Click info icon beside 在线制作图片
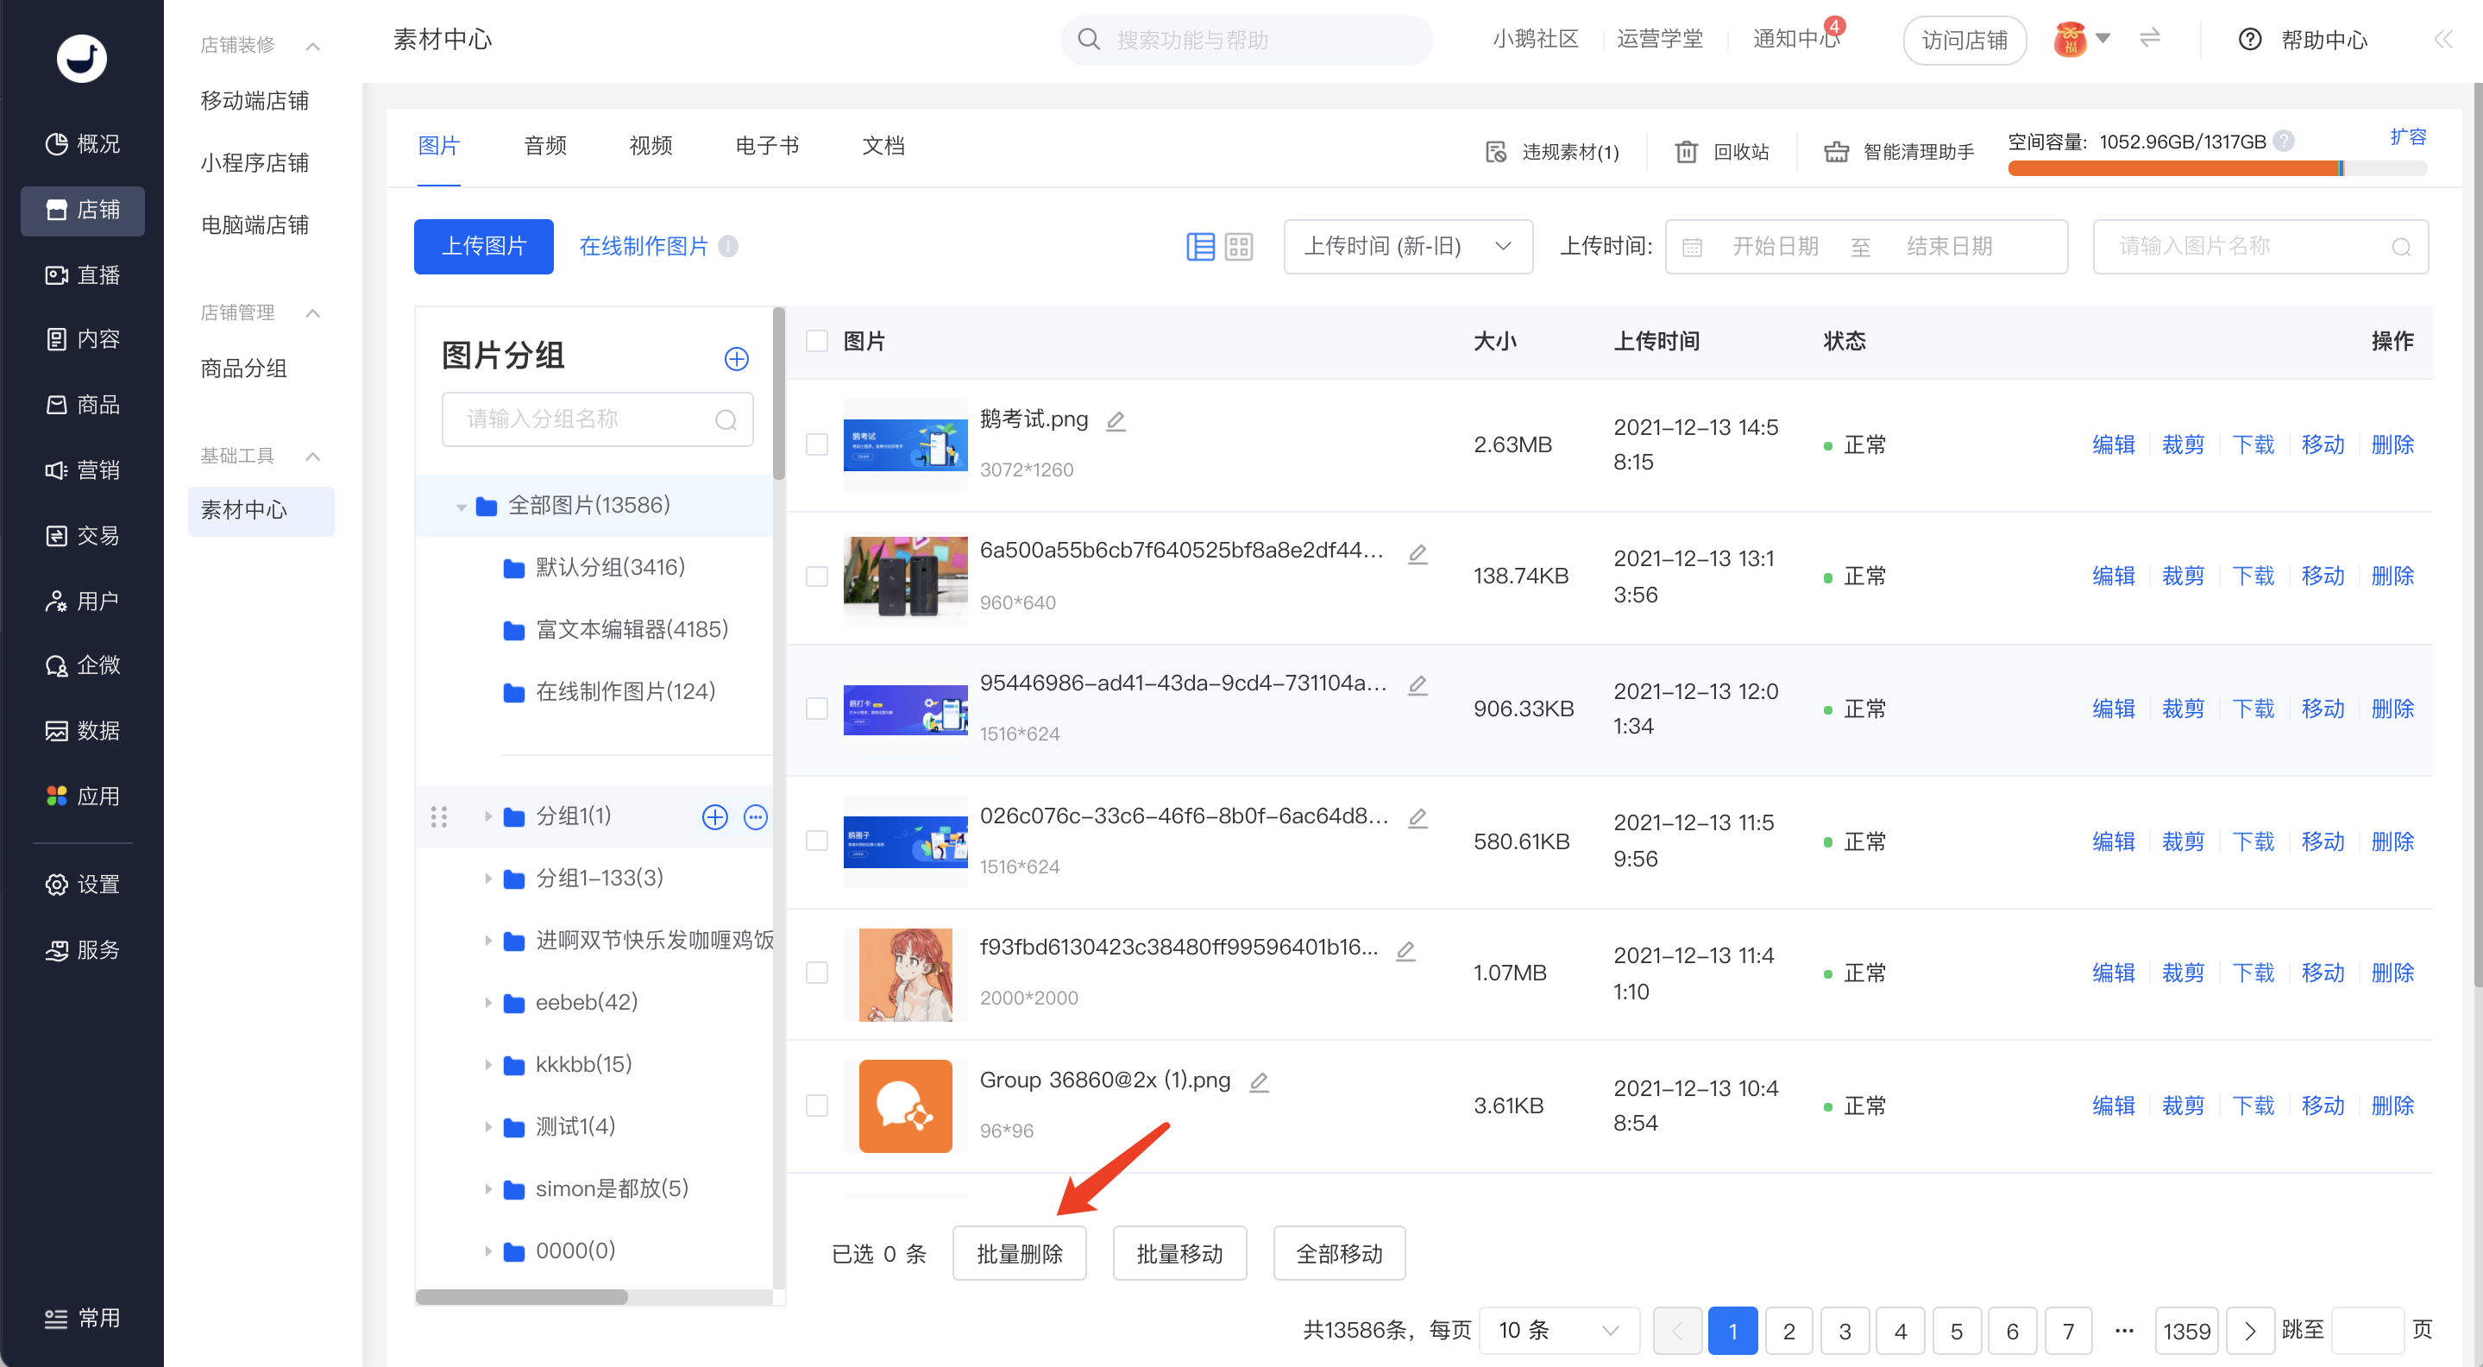2483x1367 pixels. 729,246
